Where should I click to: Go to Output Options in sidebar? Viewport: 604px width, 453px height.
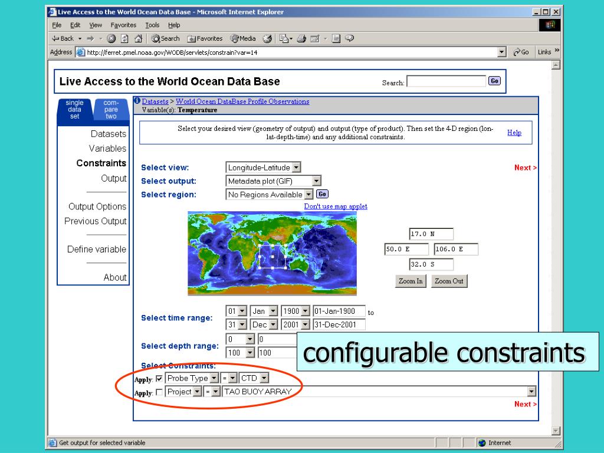97,206
